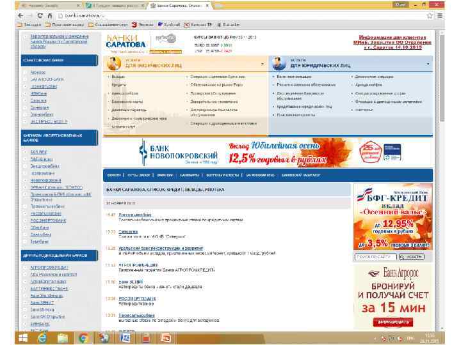This screenshot has height=345, width=461.
Task: Click the Банк Агророс banner logo
Action: (x=393, y=273)
